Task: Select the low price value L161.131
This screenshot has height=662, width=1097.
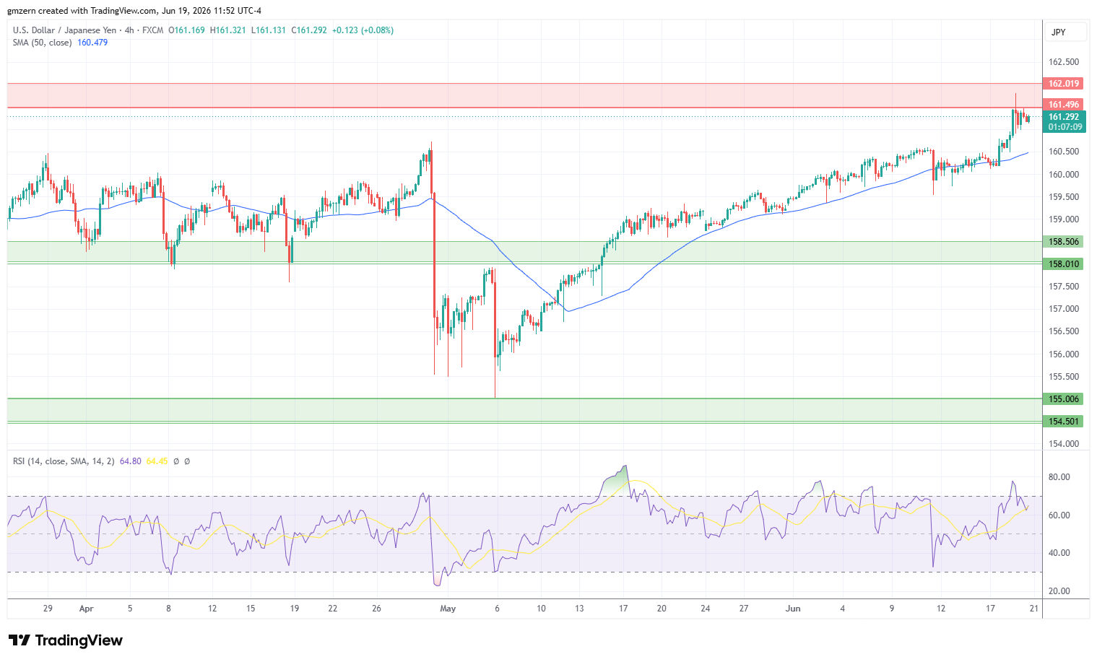Action: pos(269,30)
